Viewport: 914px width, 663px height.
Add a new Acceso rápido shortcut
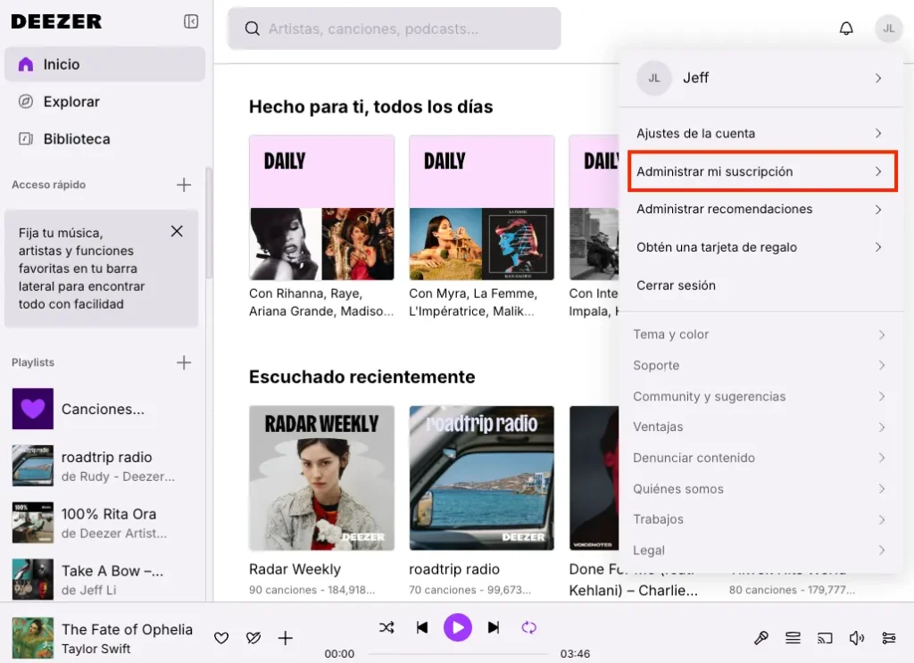(184, 185)
